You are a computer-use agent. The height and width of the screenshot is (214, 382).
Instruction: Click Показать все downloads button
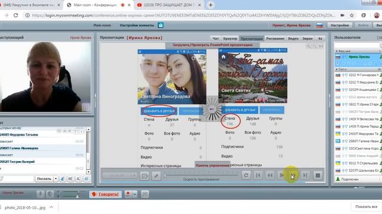(366, 207)
